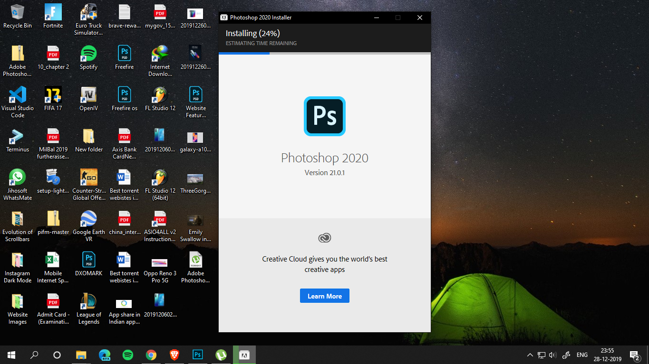This screenshot has height=364, width=649.
Task: Select the 10_chapter 2 PDF file
Action: coord(53,58)
